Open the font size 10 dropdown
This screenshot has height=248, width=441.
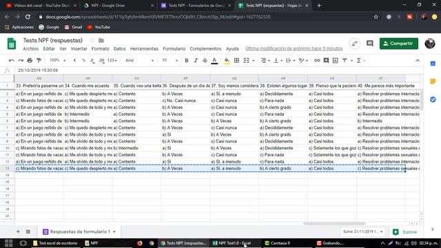(170, 61)
